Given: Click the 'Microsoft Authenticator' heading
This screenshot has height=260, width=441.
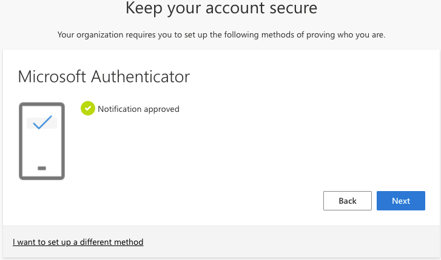Looking at the screenshot, I should pyautogui.click(x=104, y=77).
